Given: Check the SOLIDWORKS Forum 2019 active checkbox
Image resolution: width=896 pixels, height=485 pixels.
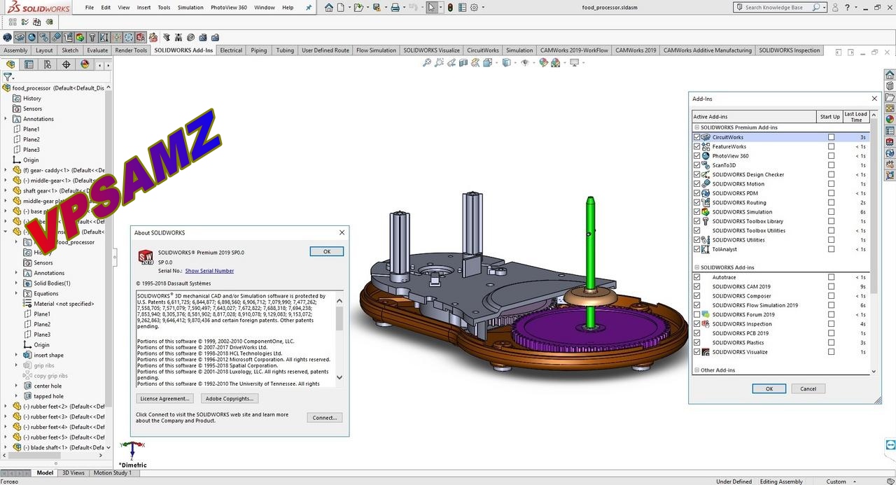Looking at the screenshot, I should click(696, 314).
